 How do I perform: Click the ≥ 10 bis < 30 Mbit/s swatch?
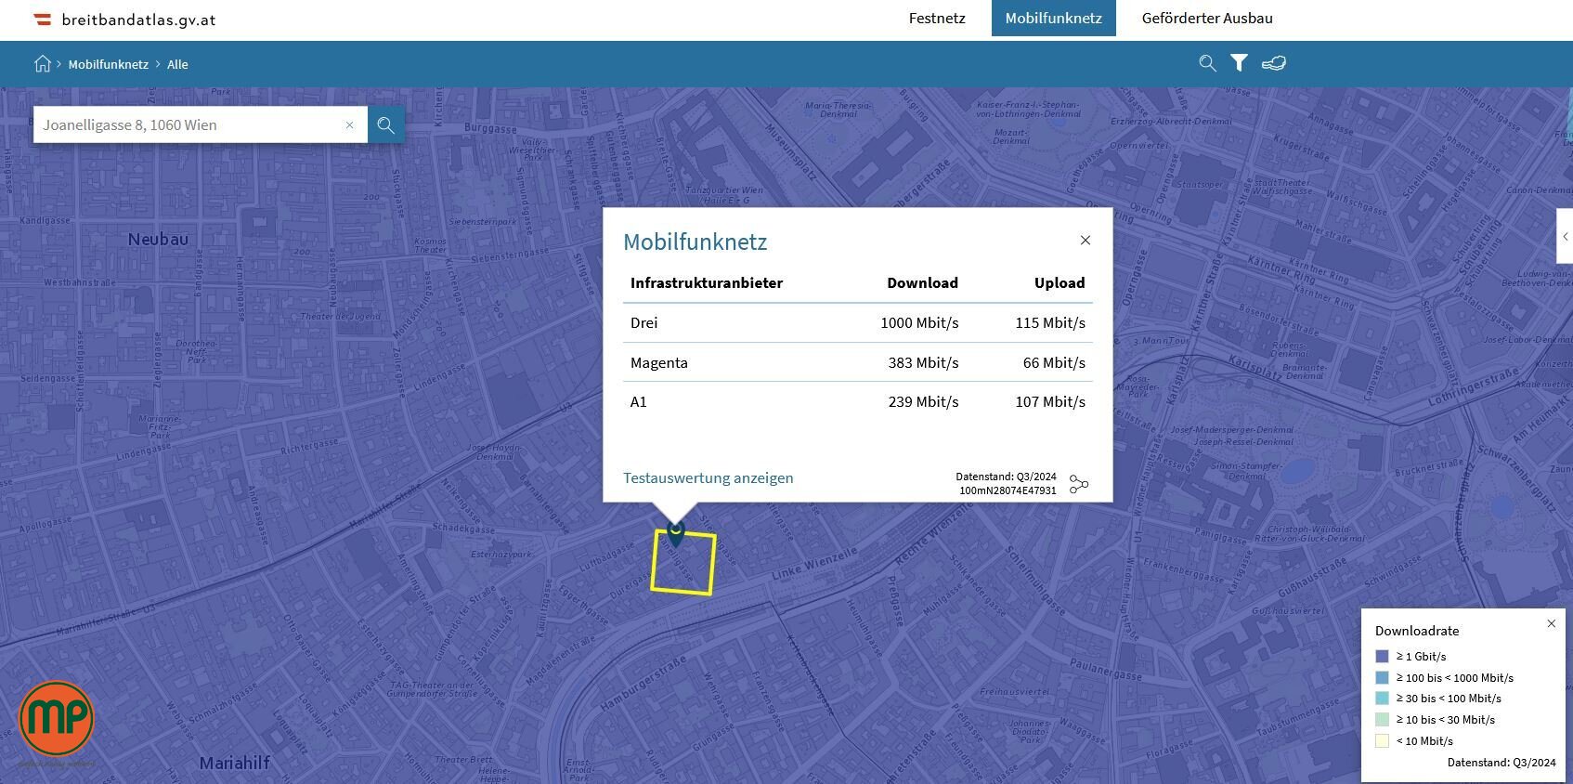1382,720
